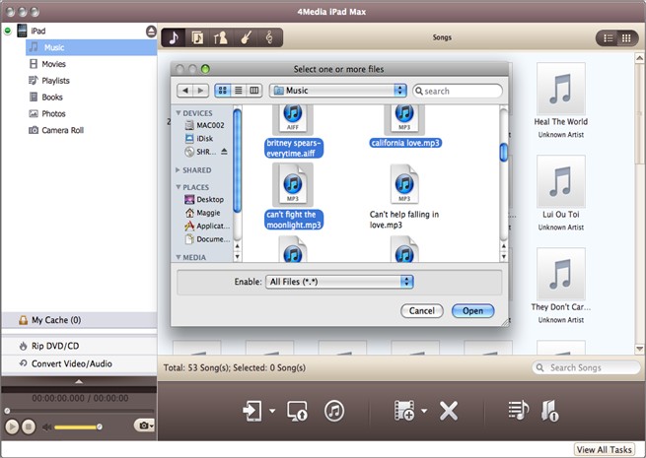Eject the iPad device
The width and height of the screenshot is (646, 458).
point(151,32)
